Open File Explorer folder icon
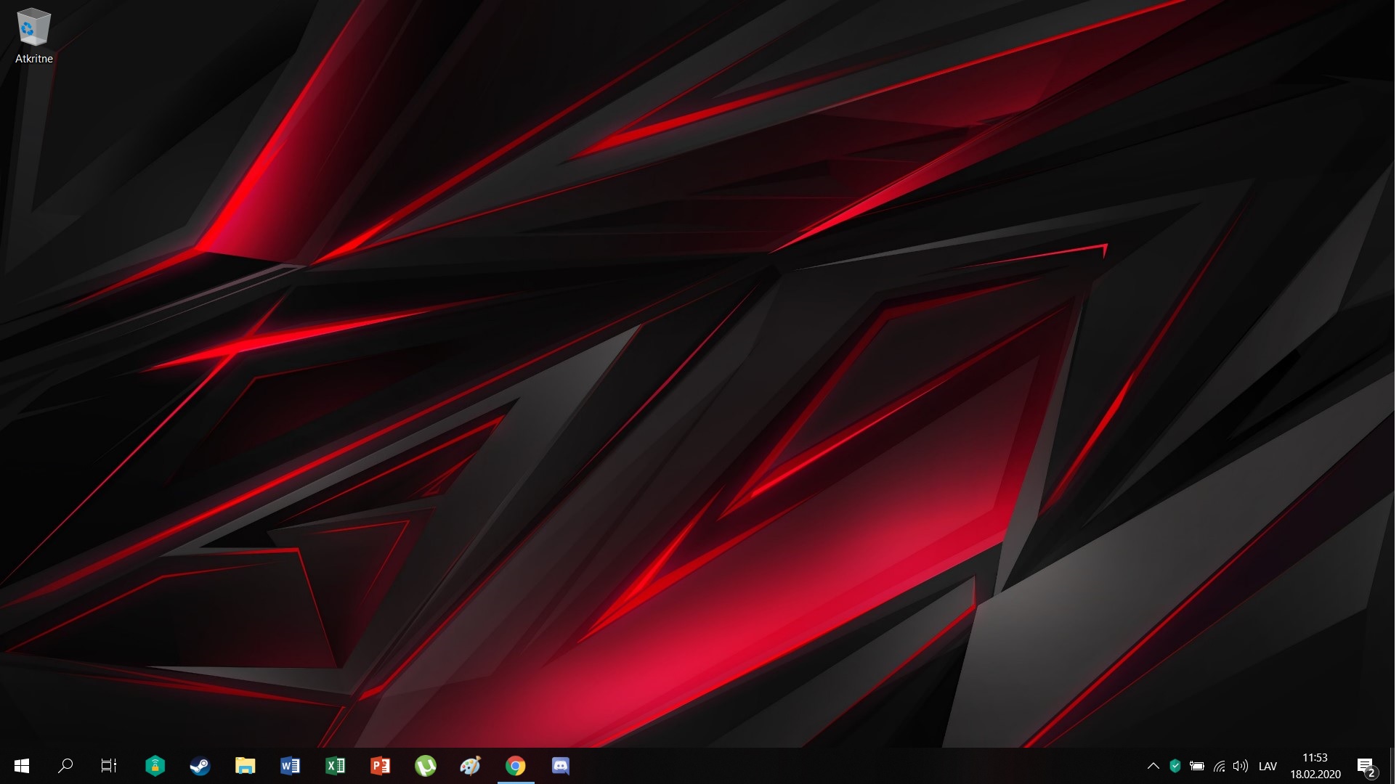Viewport: 1399px width, 784px height. 245,766
